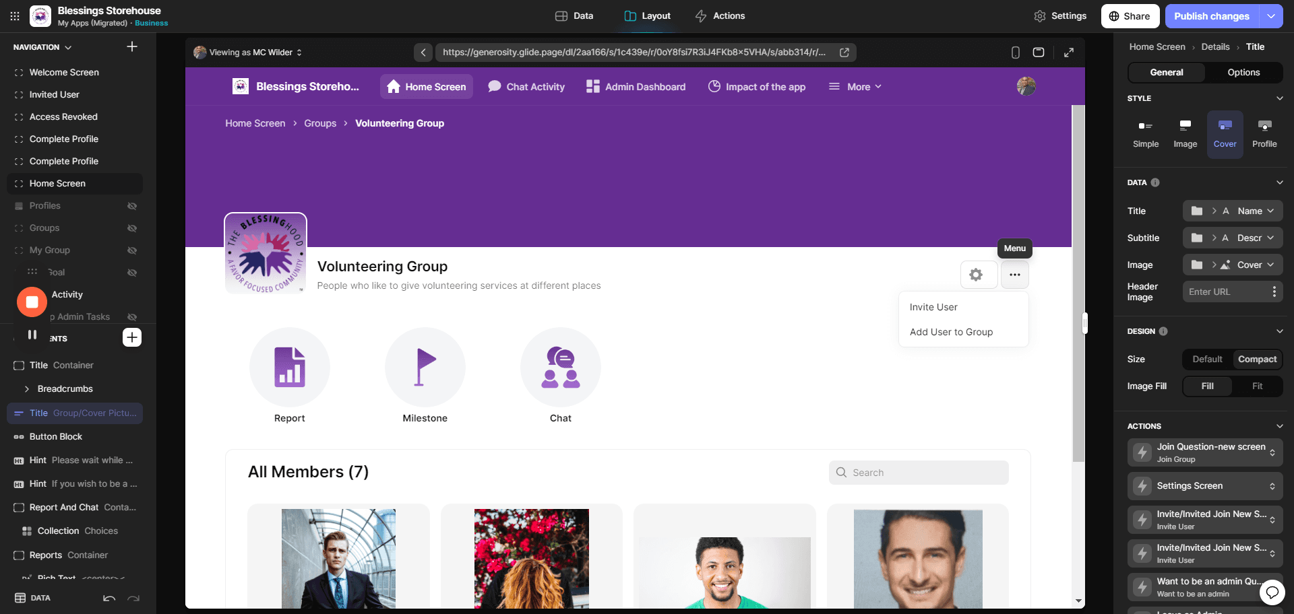Toggle visibility of My Group screen
Image resolution: width=1294 pixels, height=614 pixels.
pyautogui.click(x=132, y=250)
